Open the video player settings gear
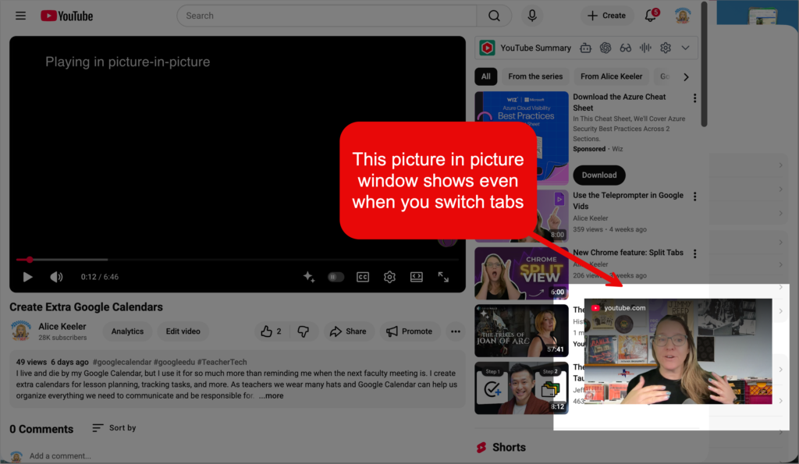Screen dimensions: 799x464 coord(389,277)
